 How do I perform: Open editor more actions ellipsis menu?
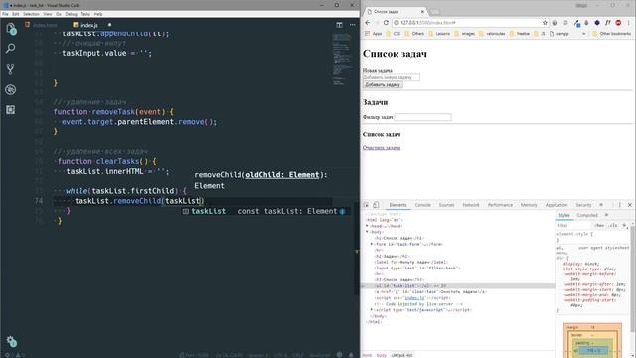(353, 25)
